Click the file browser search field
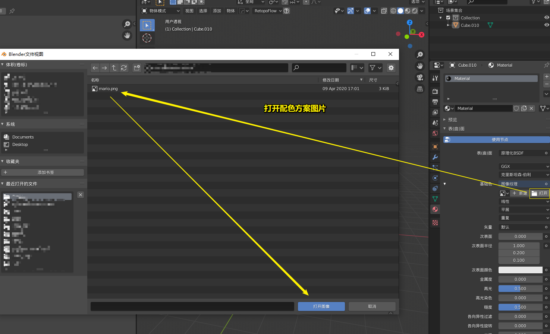Viewport: 550px width, 334px height. click(x=319, y=68)
